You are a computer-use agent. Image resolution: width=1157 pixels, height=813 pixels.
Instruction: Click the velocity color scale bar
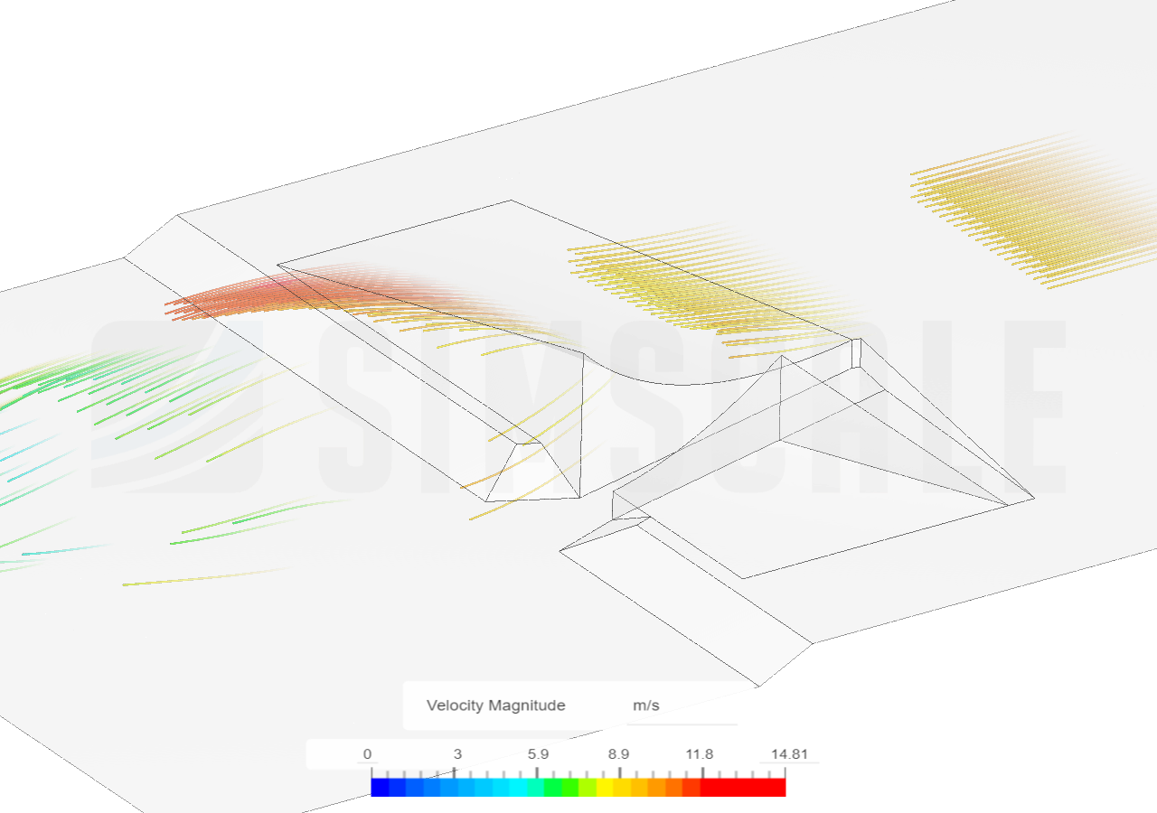coord(578,787)
